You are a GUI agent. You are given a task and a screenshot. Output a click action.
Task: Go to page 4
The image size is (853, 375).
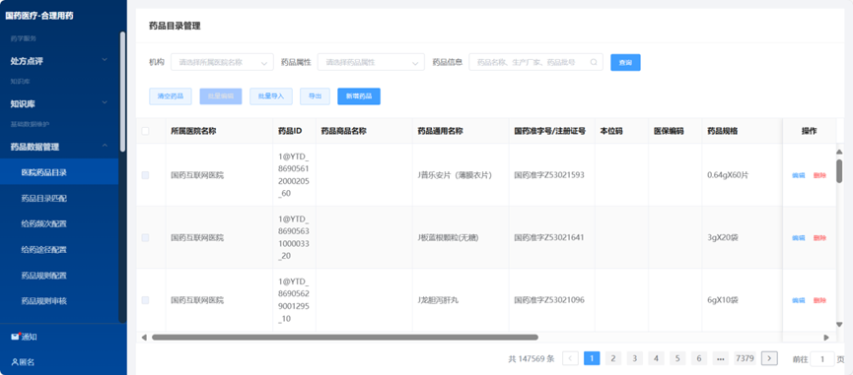(x=656, y=358)
